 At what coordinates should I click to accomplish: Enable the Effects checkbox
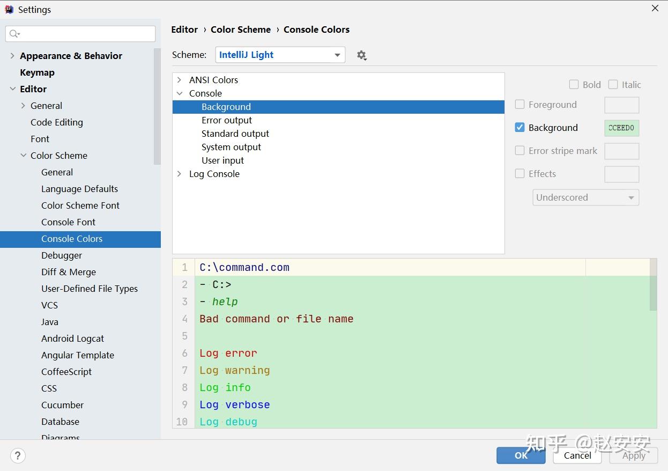[x=519, y=174]
